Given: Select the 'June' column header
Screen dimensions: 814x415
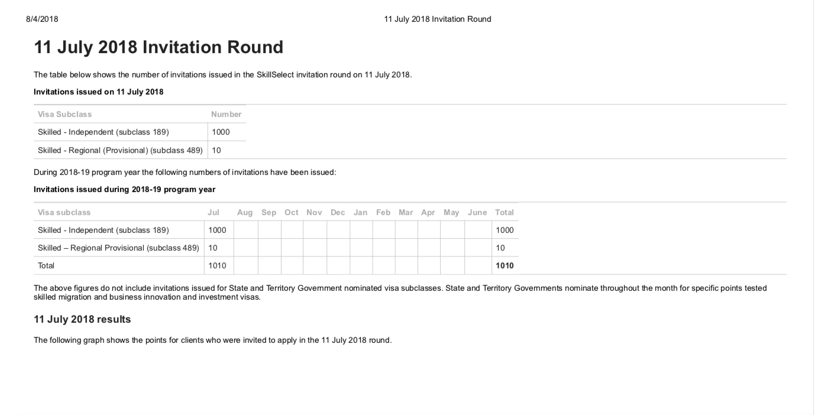Looking at the screenshot, I should tap(477, 212).
